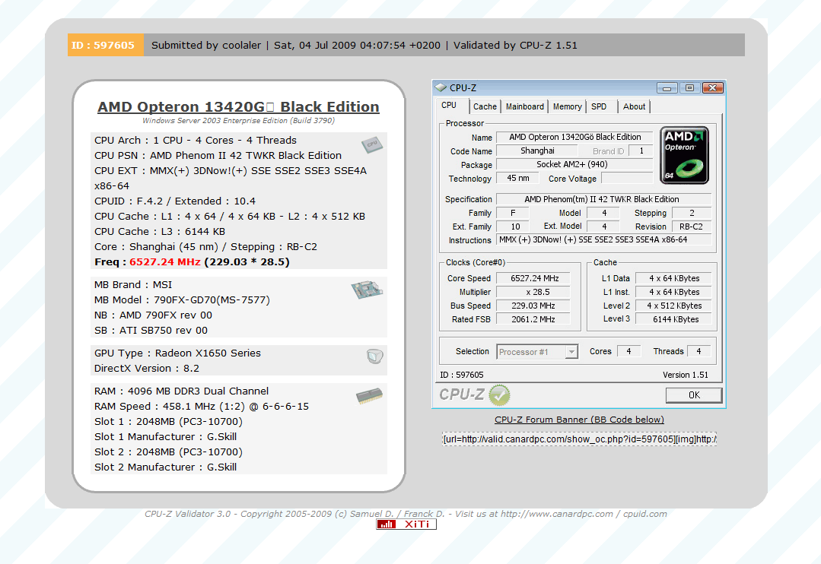
Task: Click the BB code URL text field
Action: [579, 439]
